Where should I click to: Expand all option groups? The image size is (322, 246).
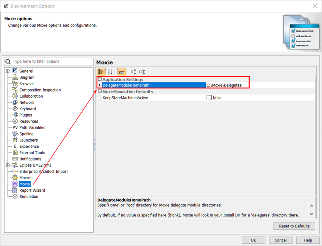(133, 72)
